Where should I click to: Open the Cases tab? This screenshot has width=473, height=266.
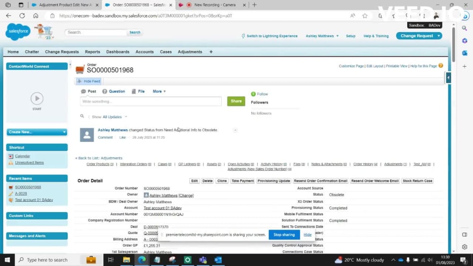[x=166, y=52]
